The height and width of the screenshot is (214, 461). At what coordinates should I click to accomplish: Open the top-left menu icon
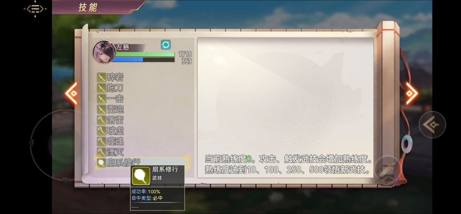coord(35,9)
